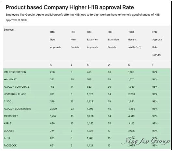The height and width of the screenshot is (151, 173).
Task: Click the H1B New Denials header
Action: coord(75,40)
